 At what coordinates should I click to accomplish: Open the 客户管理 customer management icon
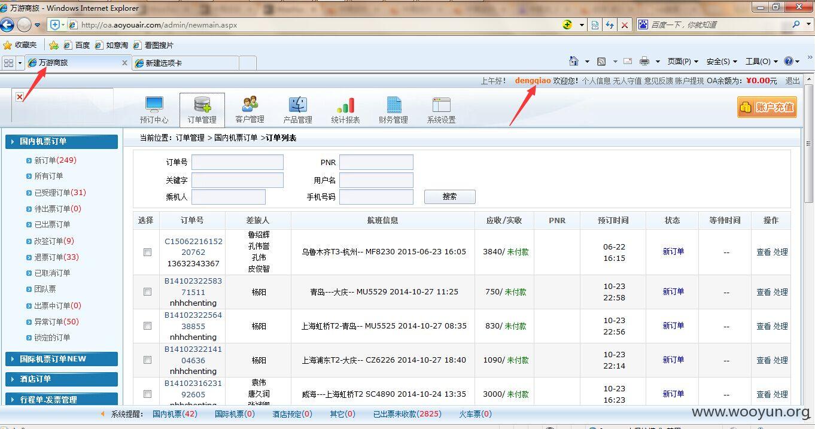(x=250, y=109)
